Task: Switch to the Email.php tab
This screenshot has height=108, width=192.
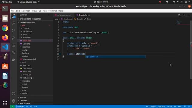Action: tap(83, 15)
